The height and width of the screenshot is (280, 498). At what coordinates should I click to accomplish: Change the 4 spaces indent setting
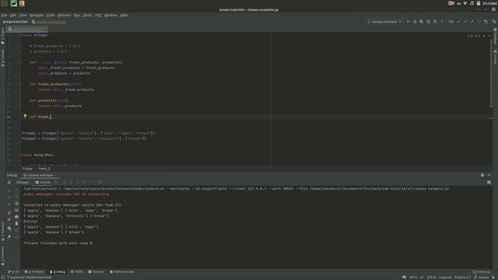(x=445, y=277)
